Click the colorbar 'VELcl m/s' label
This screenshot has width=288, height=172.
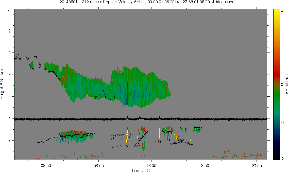coord(286,84)
